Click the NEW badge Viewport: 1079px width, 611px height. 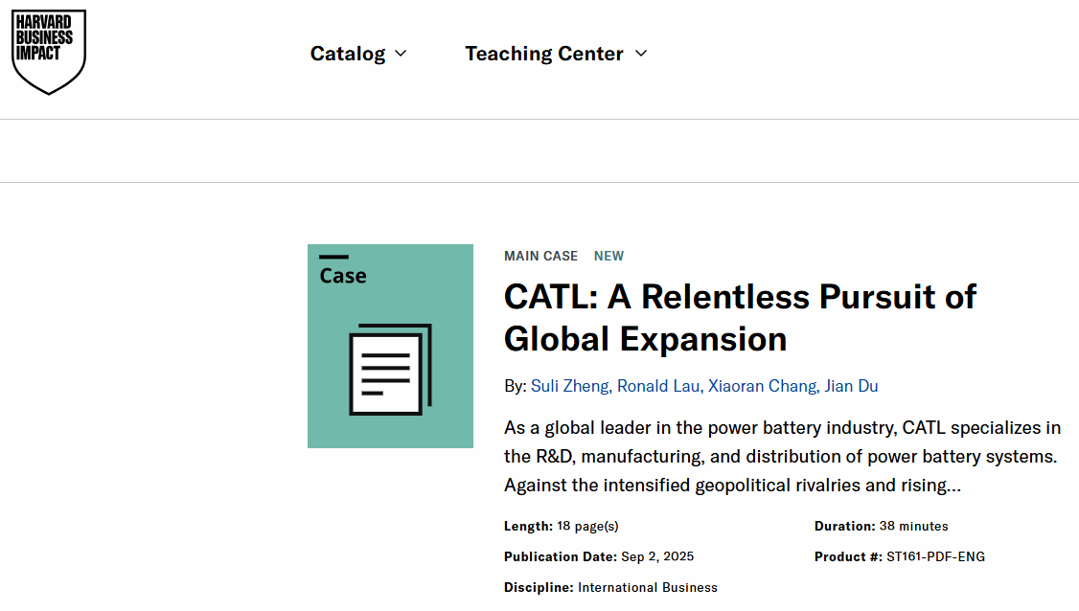click(x=608, y=256)
